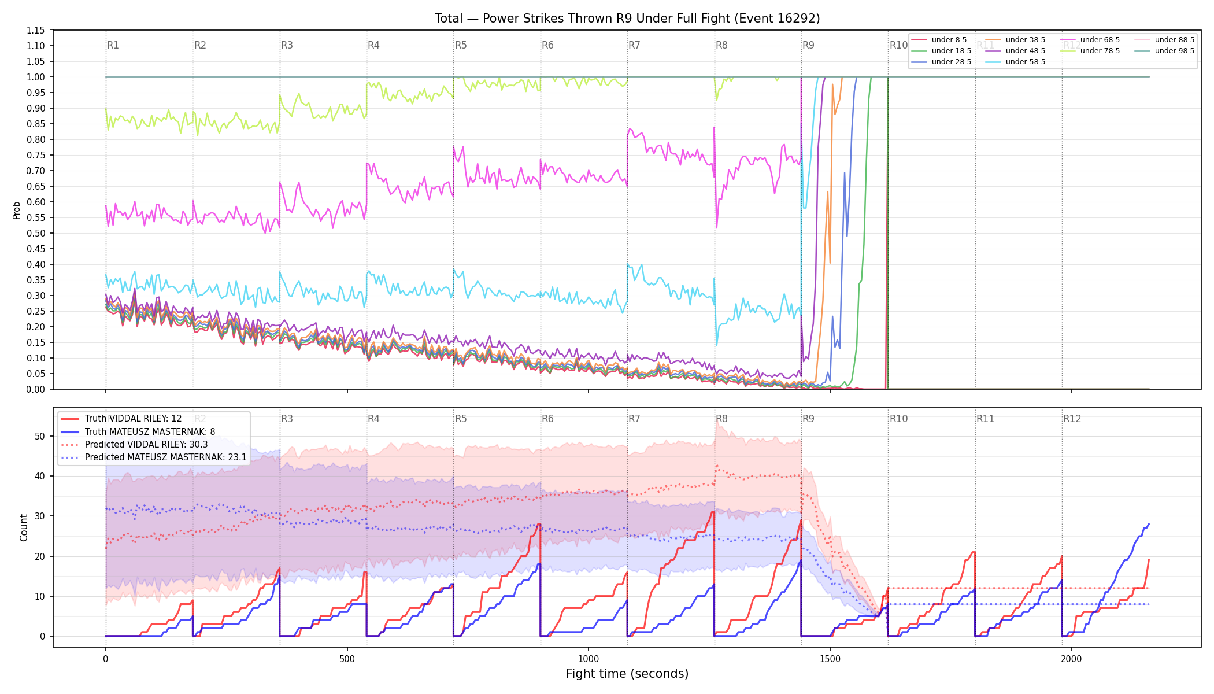Click the 20 tick on the Count axis
Viewport: 1214px width, 694px height.
(40, 556)
